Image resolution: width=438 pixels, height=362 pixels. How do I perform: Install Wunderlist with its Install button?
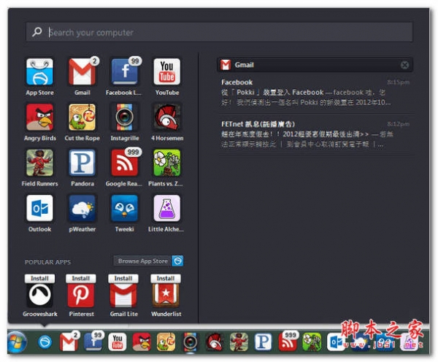point(166,279)
